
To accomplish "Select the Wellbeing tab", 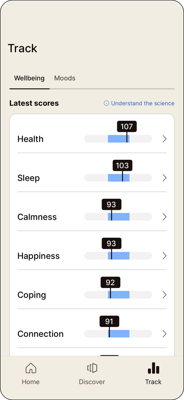I will point(29,78).
